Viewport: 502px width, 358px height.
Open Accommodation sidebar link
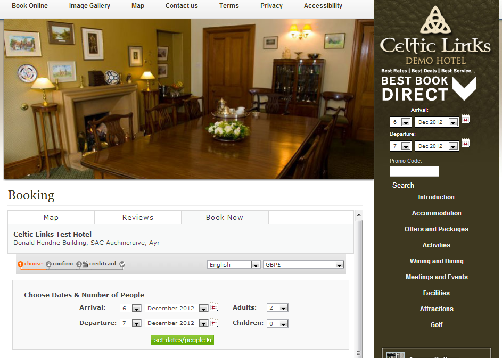point(437,213)
